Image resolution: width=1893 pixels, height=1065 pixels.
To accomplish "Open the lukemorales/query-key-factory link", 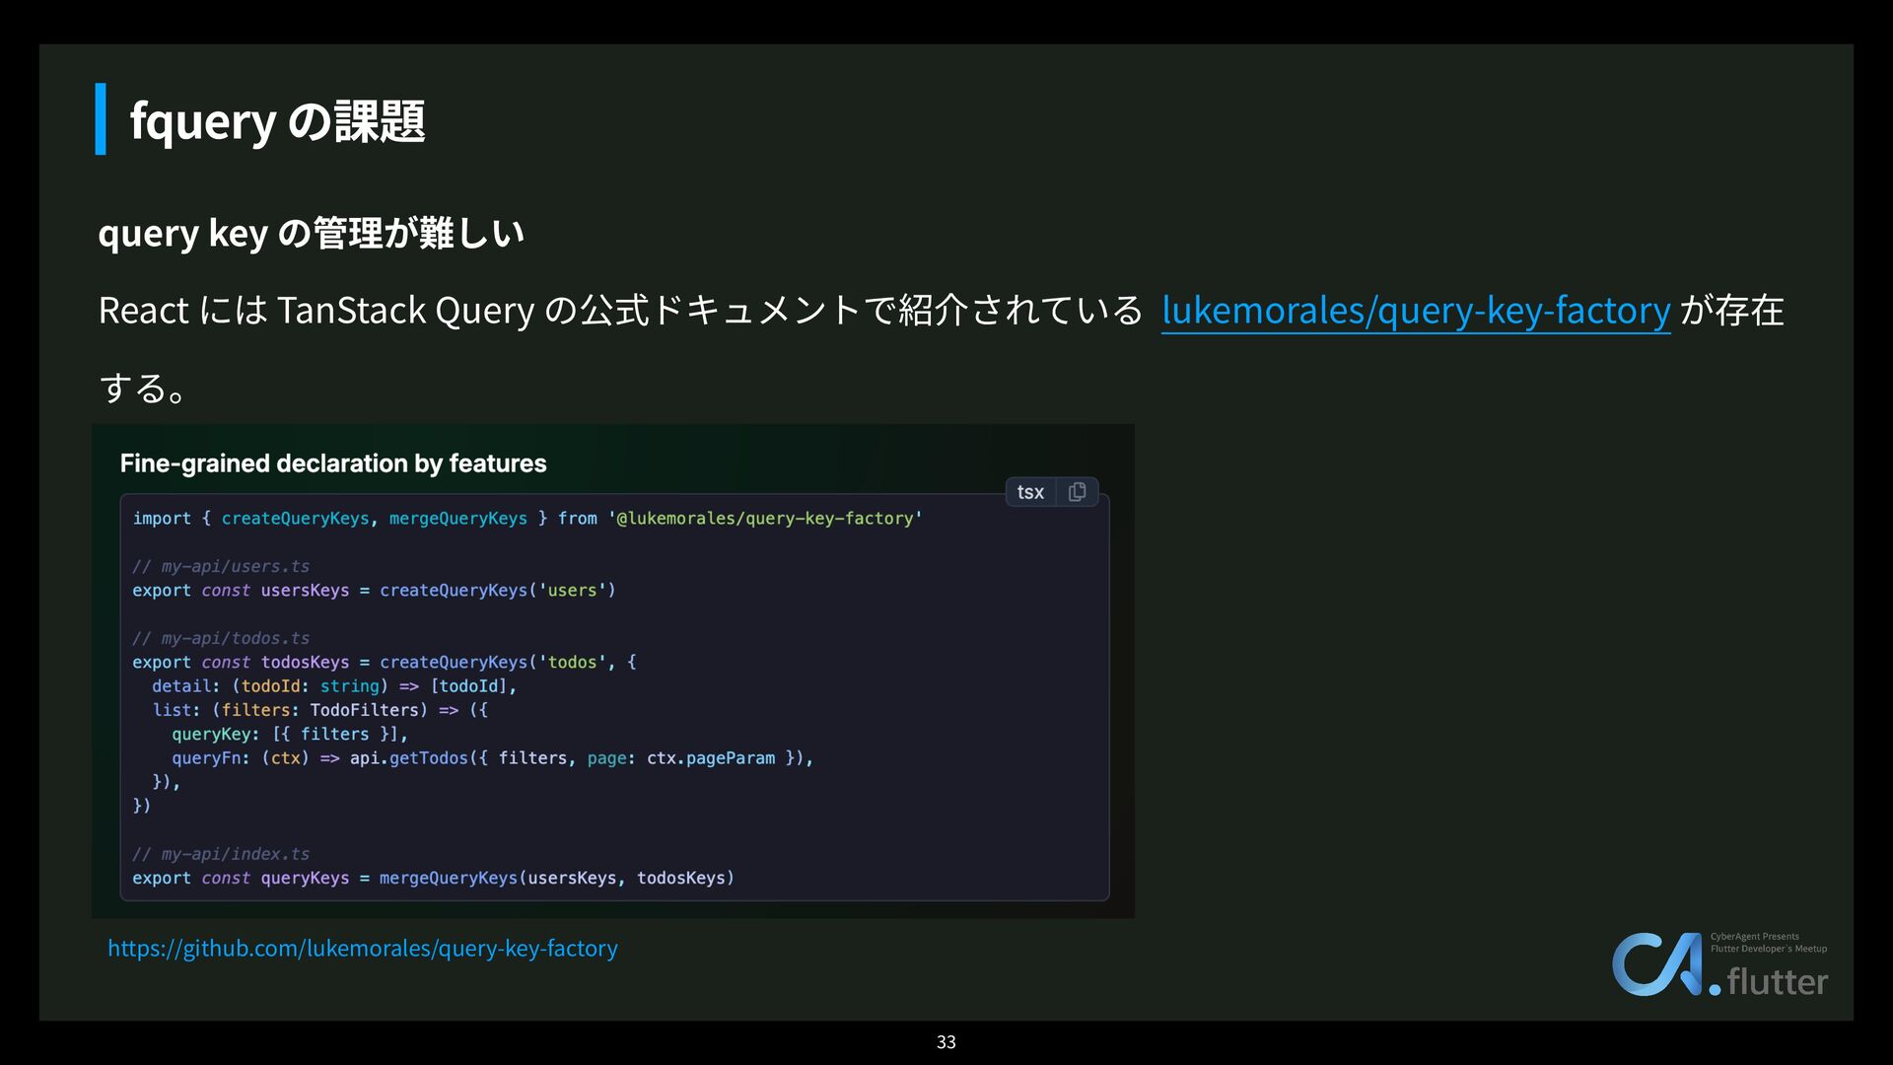I will [1416, 310].
